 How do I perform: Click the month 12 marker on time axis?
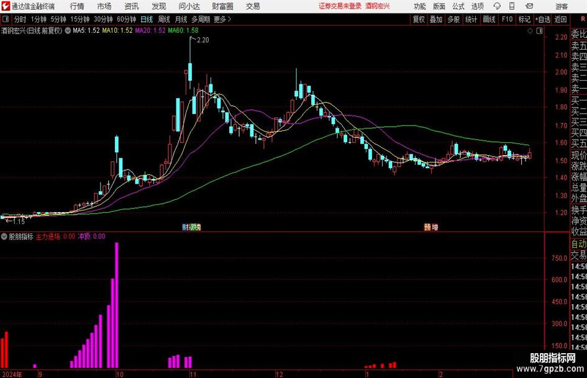(279, 374)
